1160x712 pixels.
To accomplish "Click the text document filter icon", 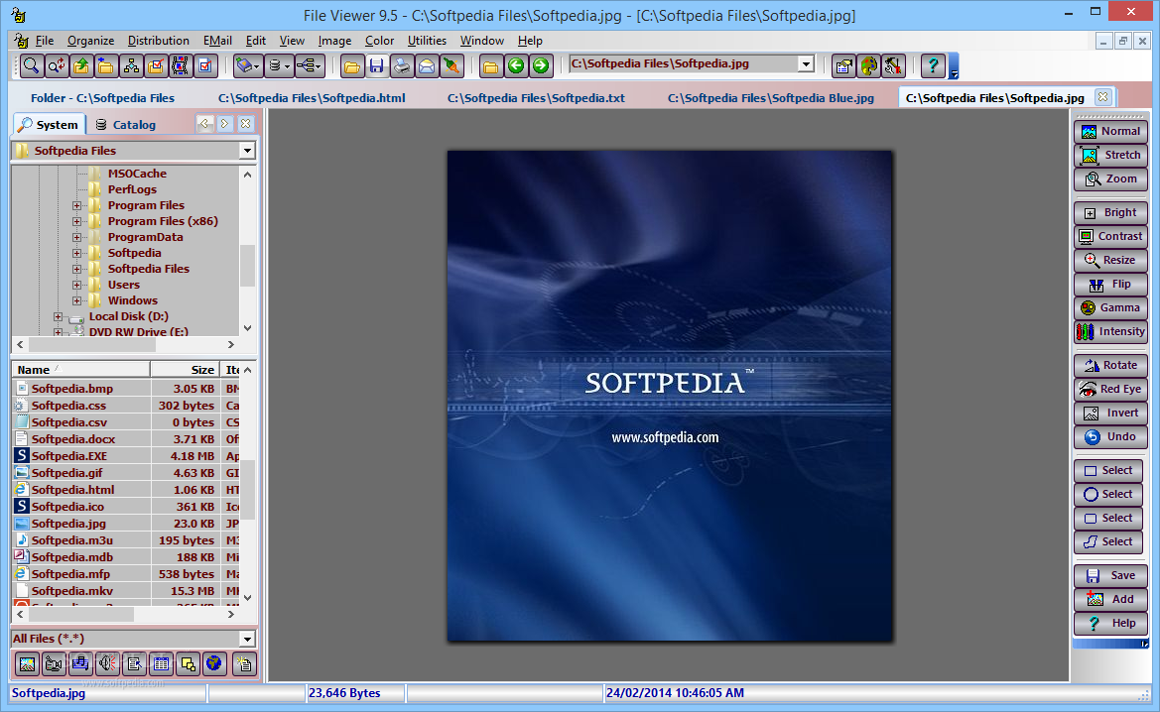I will tap(134, 664).
